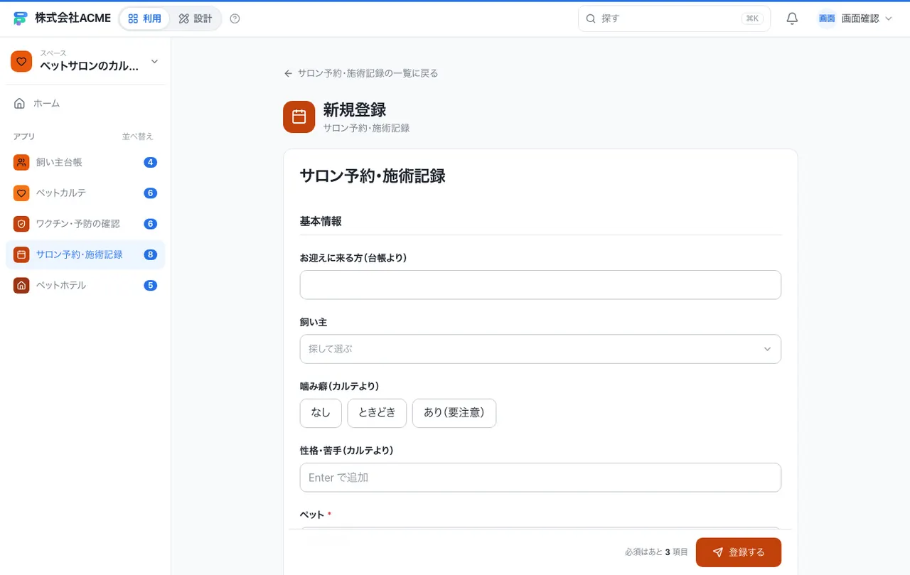Open the 画面確認 user menu

click(x=855, y=18)
